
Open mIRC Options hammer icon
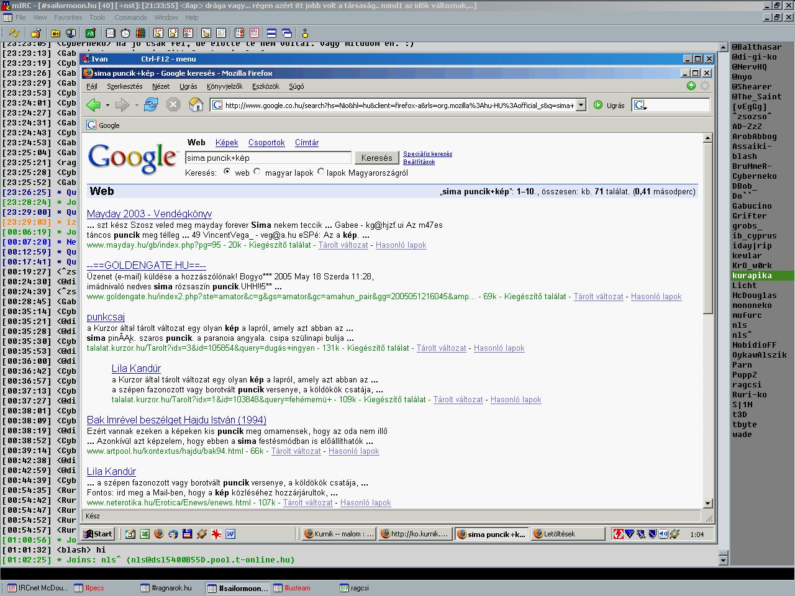click(x=35, y=33)
